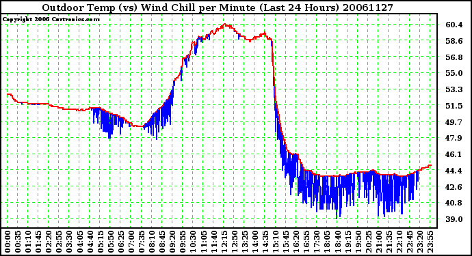The image size is (472, 256).
Task: Click the 18:40 time label
Action: pos(337,242)
